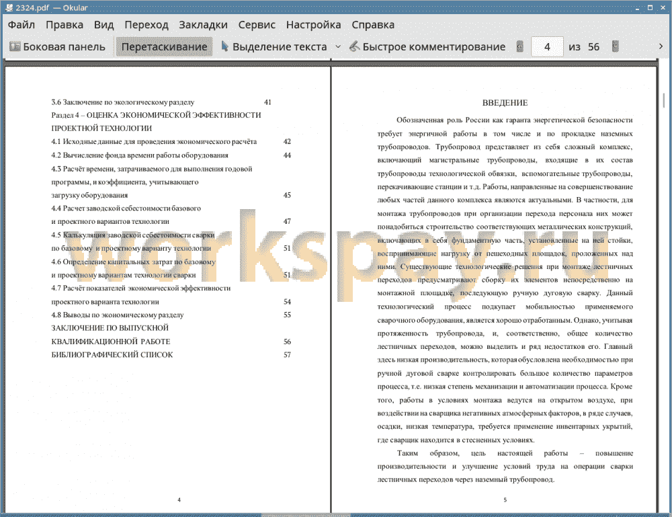
Task: Click page number 57 in contents
Action: pos(287,354)
